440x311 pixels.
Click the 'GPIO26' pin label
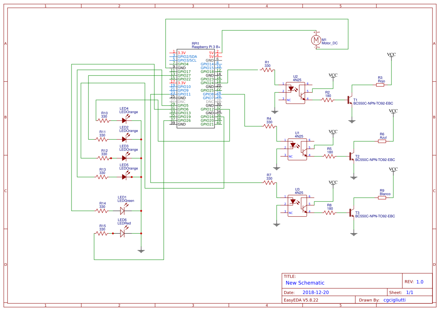(x=184, y=121)
